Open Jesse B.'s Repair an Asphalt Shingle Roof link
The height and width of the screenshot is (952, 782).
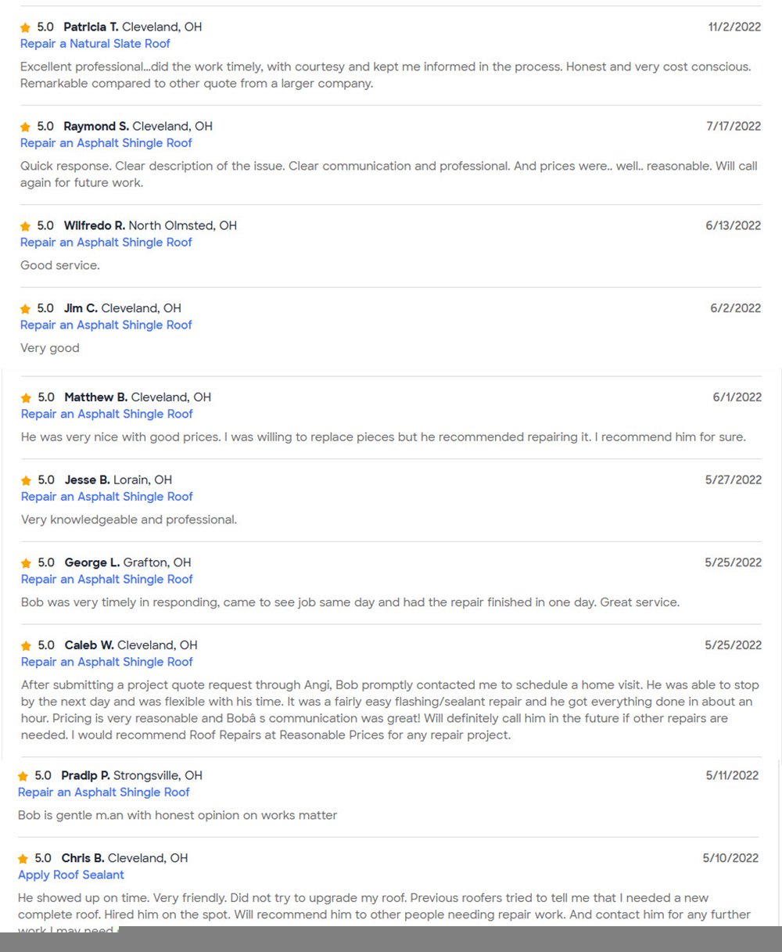pyautogui.click(x=106, y=497)
